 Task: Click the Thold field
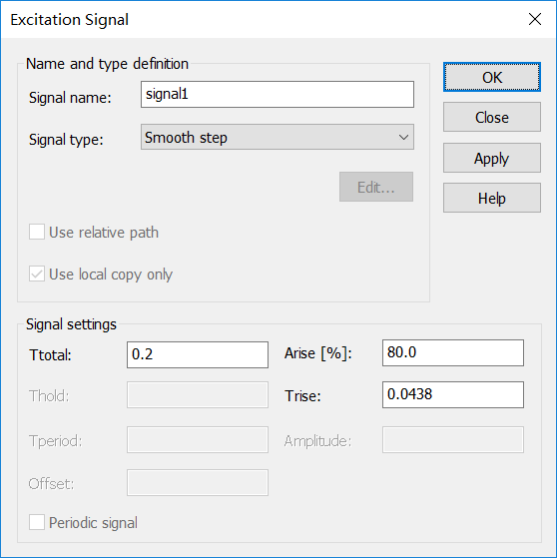[198, 395]
